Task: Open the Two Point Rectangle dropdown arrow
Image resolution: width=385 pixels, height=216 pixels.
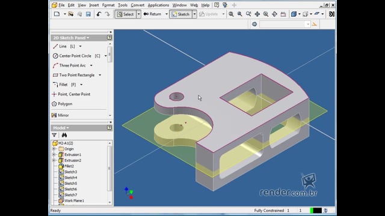Action: [100, 75]
